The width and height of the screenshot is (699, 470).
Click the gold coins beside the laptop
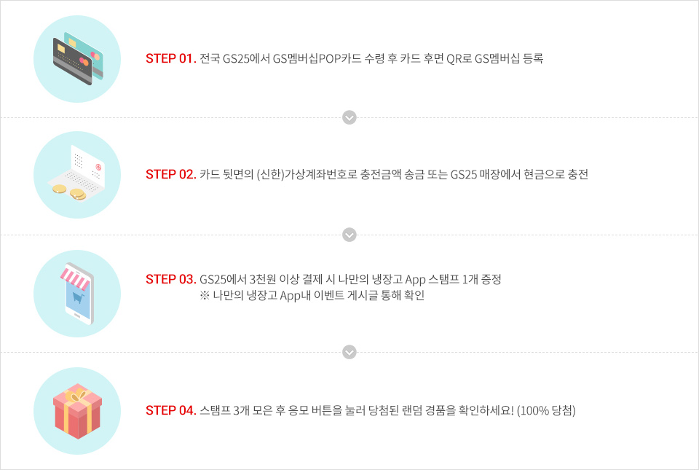tap(68, 192)
